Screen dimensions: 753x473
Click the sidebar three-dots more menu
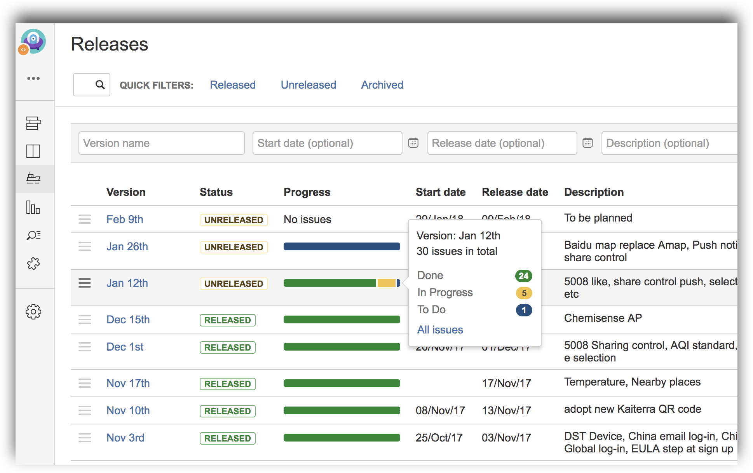[x=33, y=79]
